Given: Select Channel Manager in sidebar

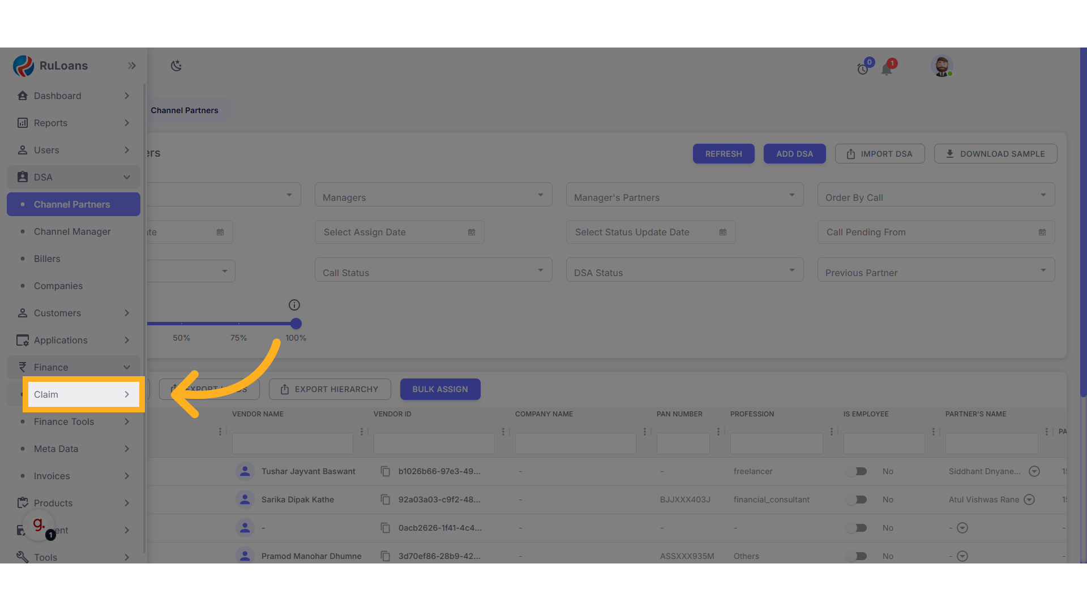Looking at the screenshot, I should (x=72, y=231).
